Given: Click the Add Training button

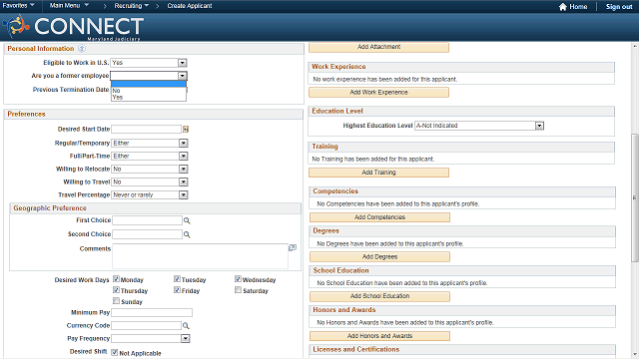Looking at the screenshot, I should point(378,173).
